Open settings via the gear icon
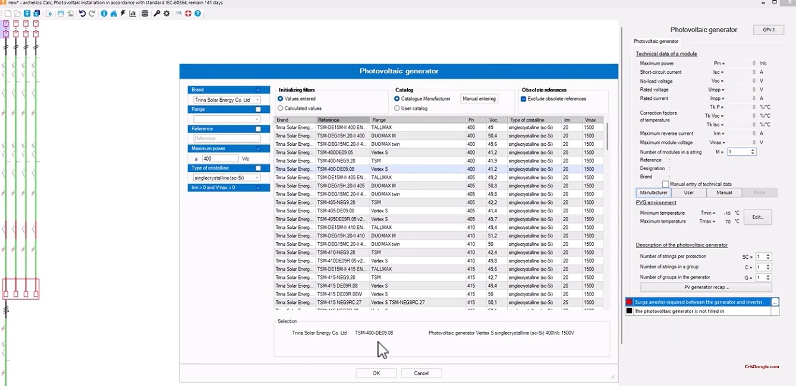Viewport: 796px width, 386px height. (166, 13)
